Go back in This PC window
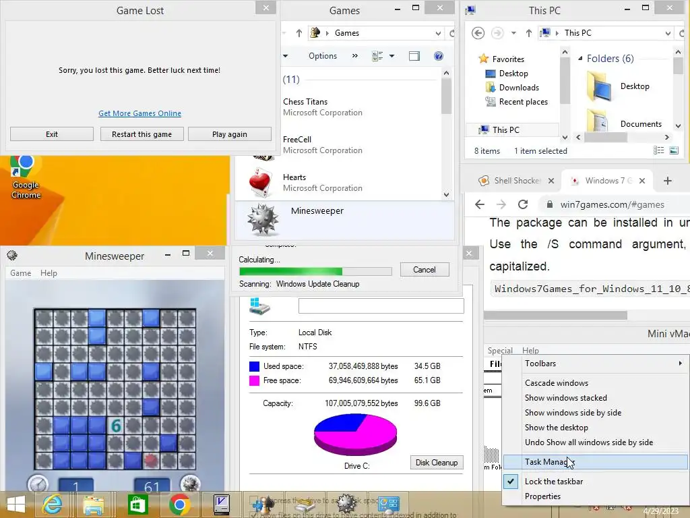Image resolution: width=690 pixels, height=518 pixels. (x=478, y=33)
